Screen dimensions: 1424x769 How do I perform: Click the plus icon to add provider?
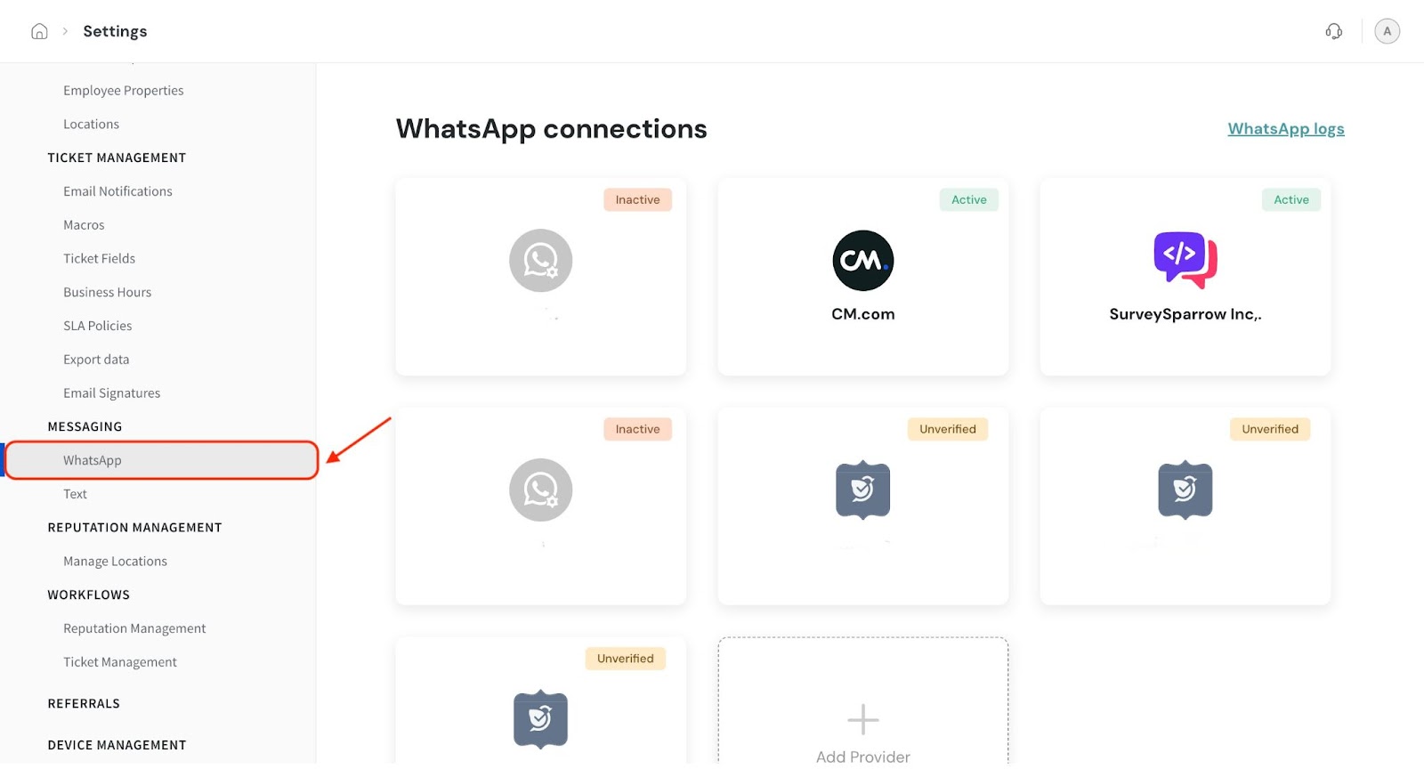(862, 719)
